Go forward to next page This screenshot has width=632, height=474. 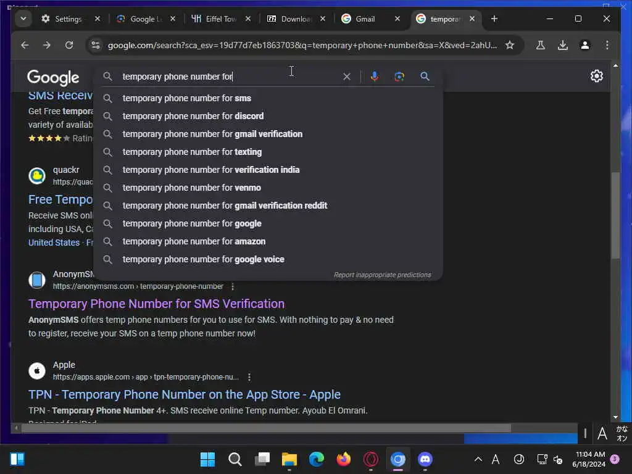(x=47, y=45)
